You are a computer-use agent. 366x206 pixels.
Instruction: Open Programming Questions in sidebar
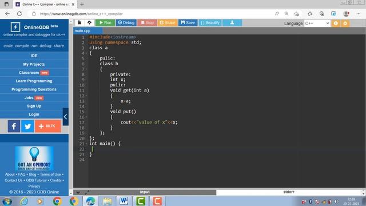click(x=34, y=89)
